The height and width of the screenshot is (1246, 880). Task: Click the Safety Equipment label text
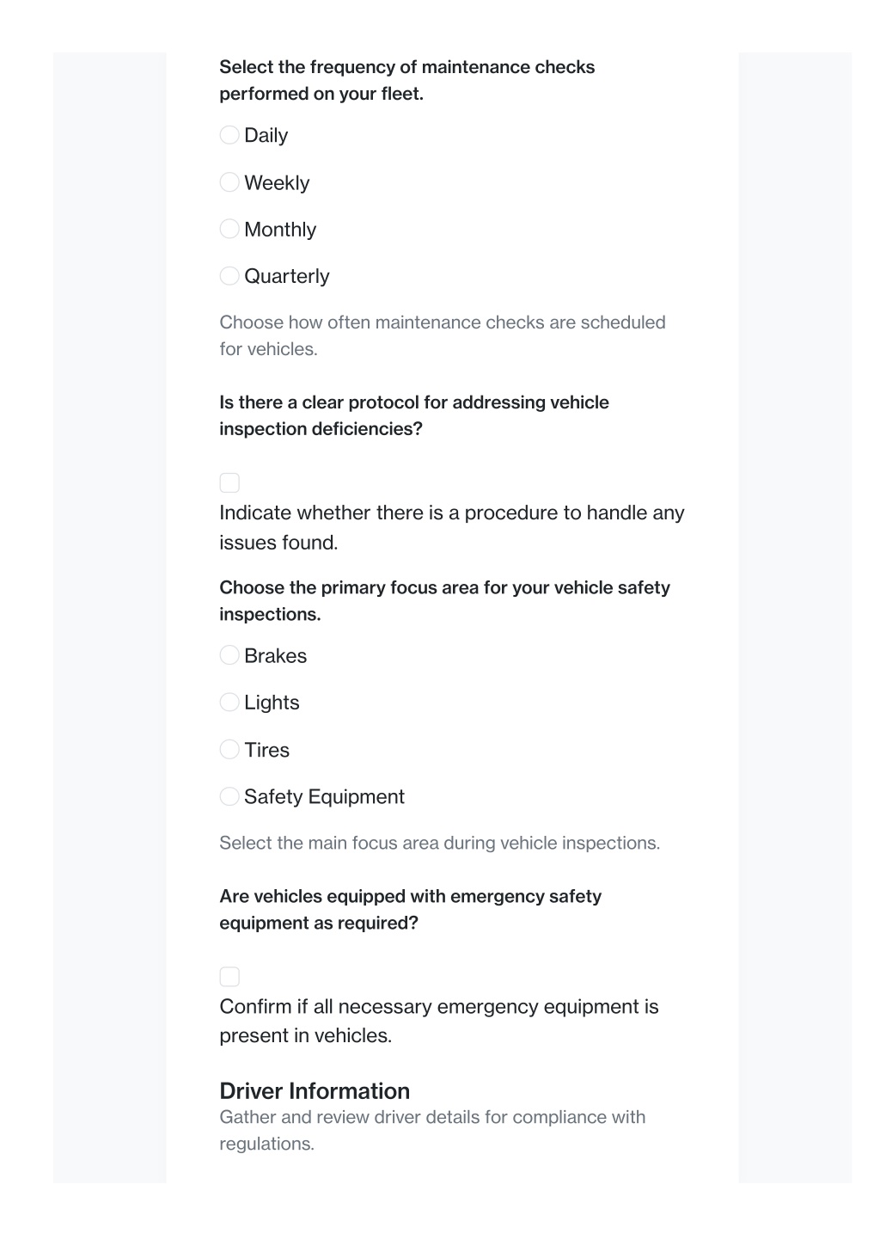324,797
